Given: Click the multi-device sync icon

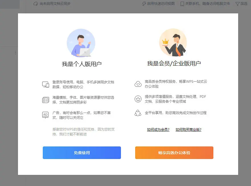Looking at the screenshot, I should click(46, 84).
